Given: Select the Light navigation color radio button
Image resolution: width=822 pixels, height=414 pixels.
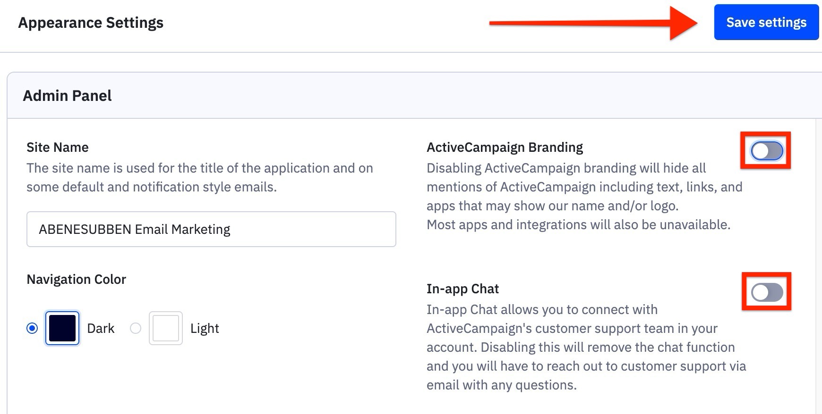Looking at the screenshot, I should [136, 329].
